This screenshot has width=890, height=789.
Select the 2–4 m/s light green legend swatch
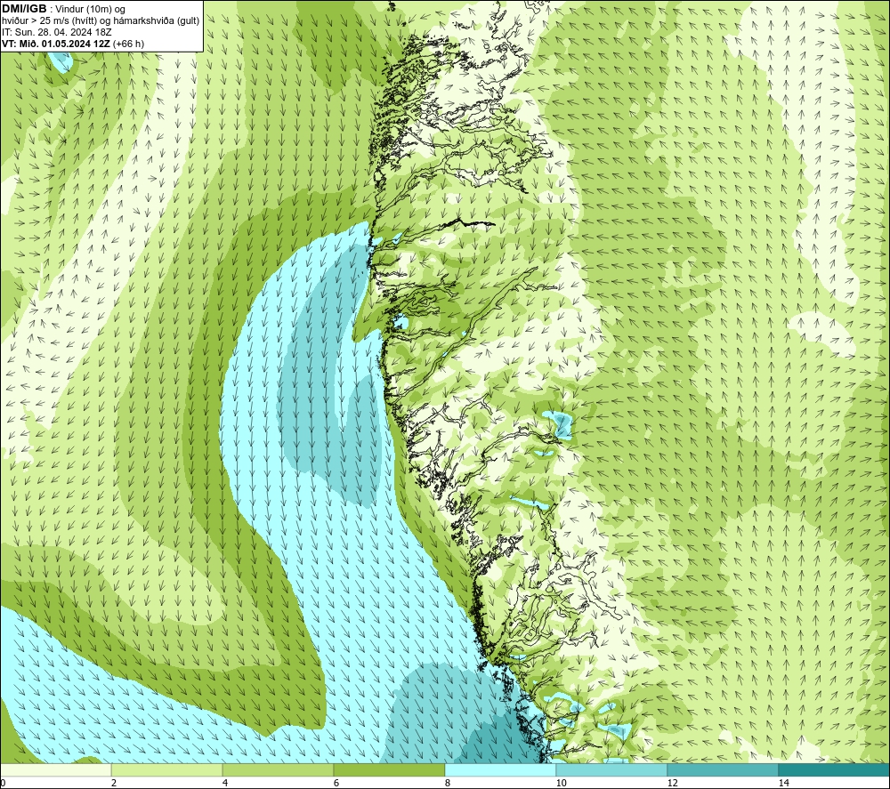167,769
